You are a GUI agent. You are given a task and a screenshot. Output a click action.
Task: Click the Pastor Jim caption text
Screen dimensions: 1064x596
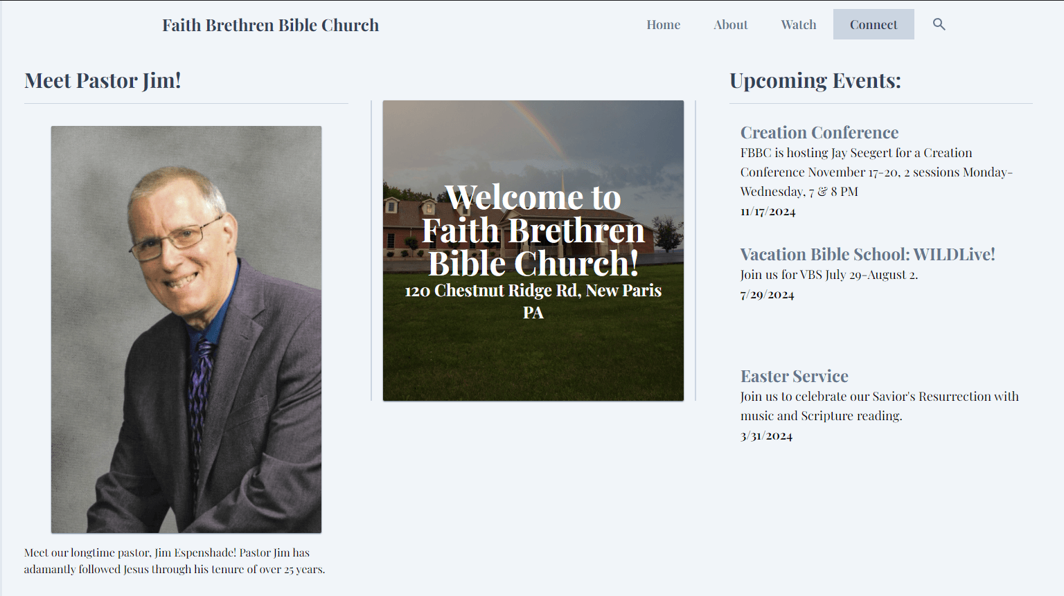[175, 561]
